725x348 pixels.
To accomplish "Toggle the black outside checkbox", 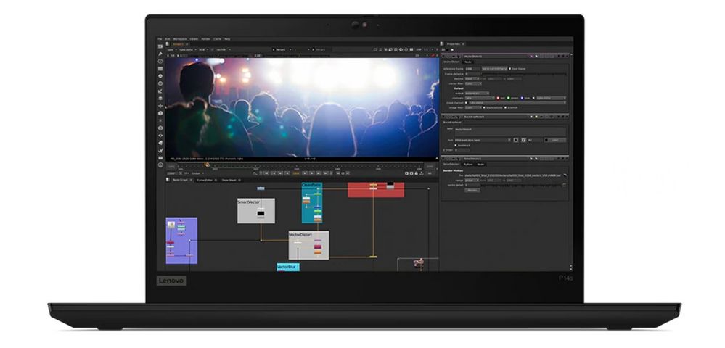I will (x=484, y=108).
